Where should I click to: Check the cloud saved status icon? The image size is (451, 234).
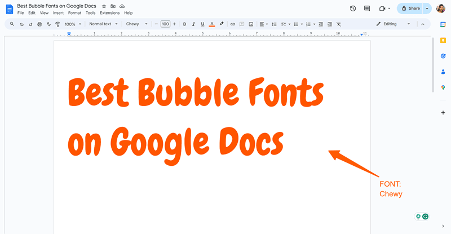[122, 6]
